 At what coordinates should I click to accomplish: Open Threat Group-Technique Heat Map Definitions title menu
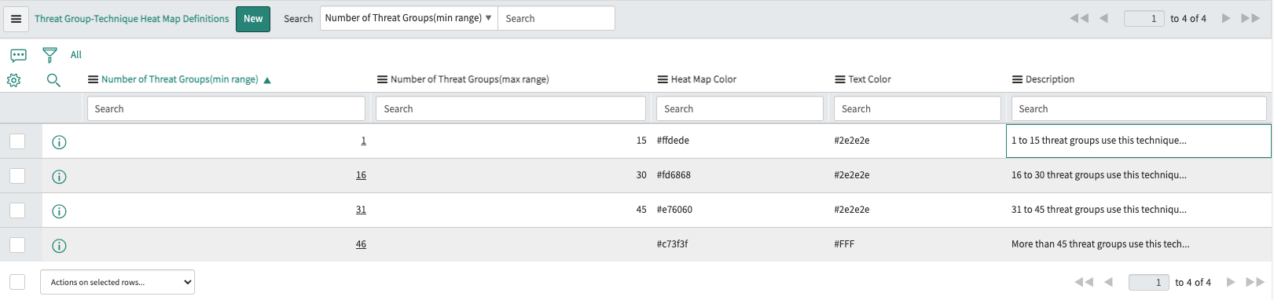tap(132, 19)
